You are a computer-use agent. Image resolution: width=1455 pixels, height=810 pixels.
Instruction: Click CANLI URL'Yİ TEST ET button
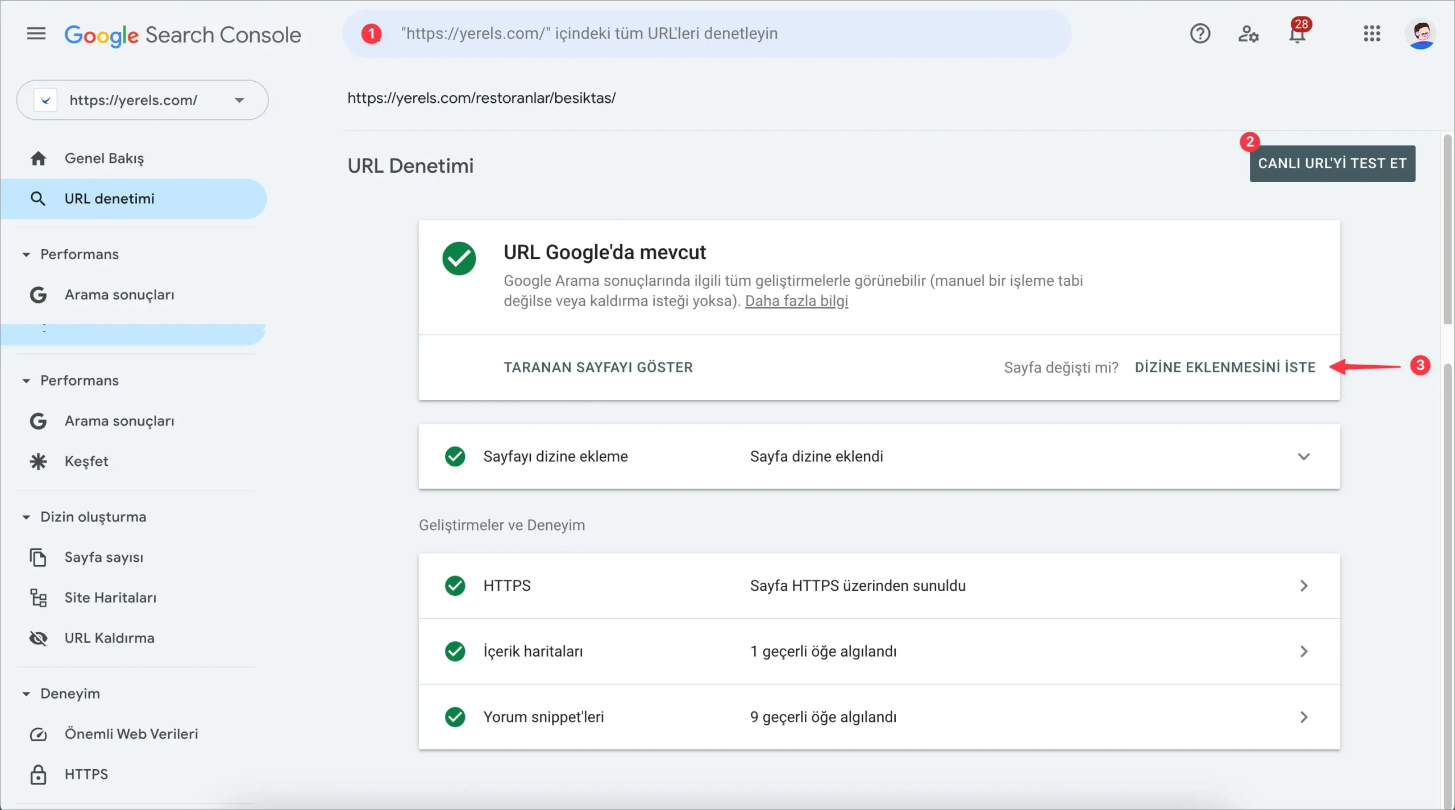click(1332, 164)
